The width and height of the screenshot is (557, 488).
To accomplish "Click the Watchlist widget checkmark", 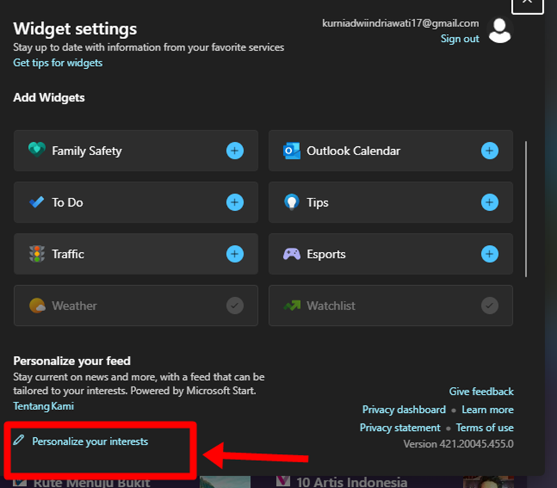I will click(x=489, y=306).
